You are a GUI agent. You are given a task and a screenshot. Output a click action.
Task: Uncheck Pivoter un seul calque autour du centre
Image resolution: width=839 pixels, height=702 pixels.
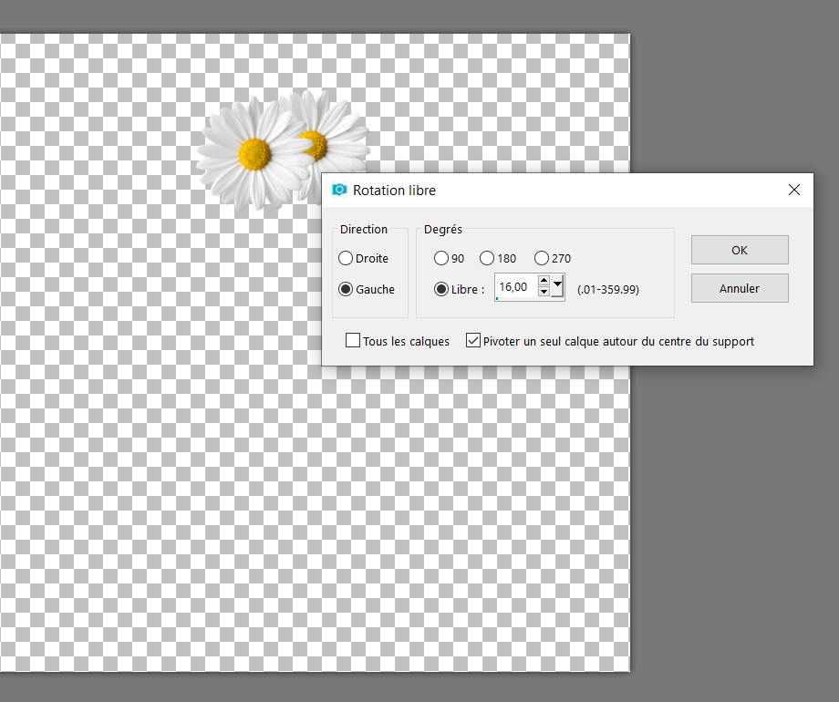[x=473, y=341]
